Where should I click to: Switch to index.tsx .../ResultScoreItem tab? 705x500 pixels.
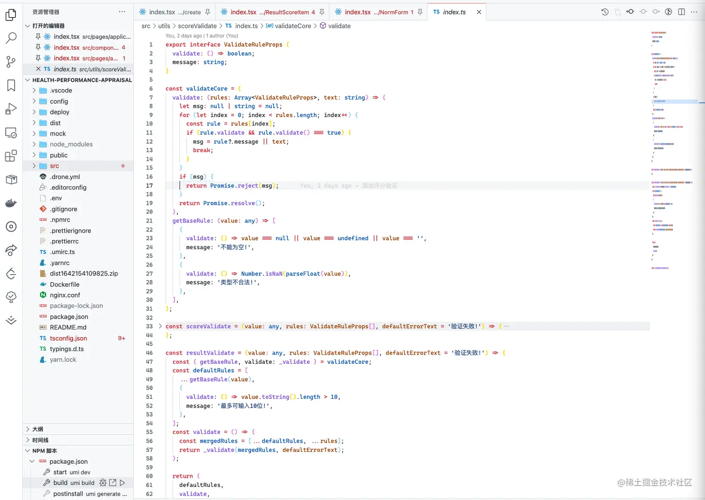(x=272, y=12)
